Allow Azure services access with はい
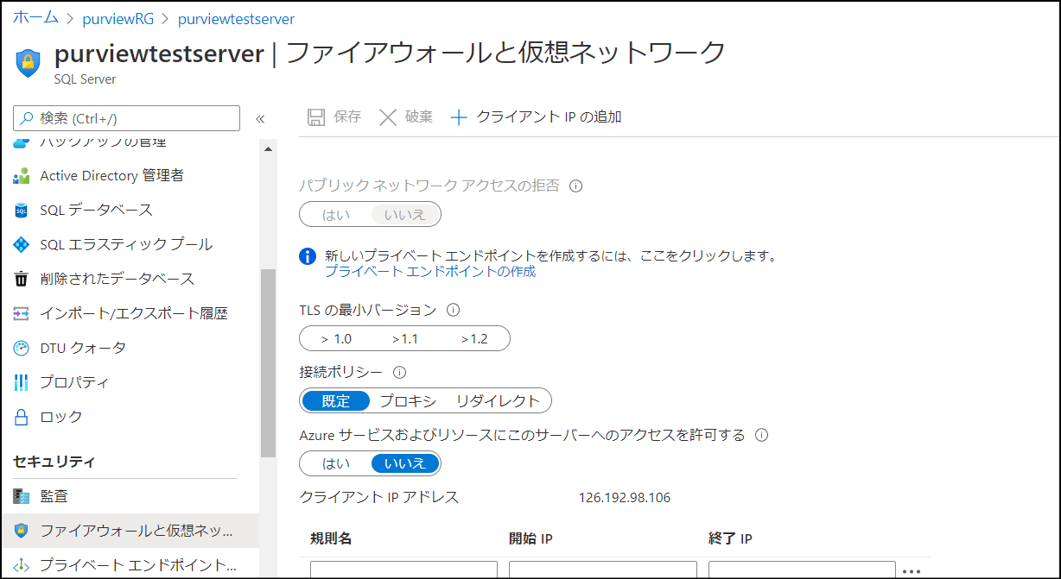The height and width of the screenshot is (579, 1061). click(x=336, y=463)
